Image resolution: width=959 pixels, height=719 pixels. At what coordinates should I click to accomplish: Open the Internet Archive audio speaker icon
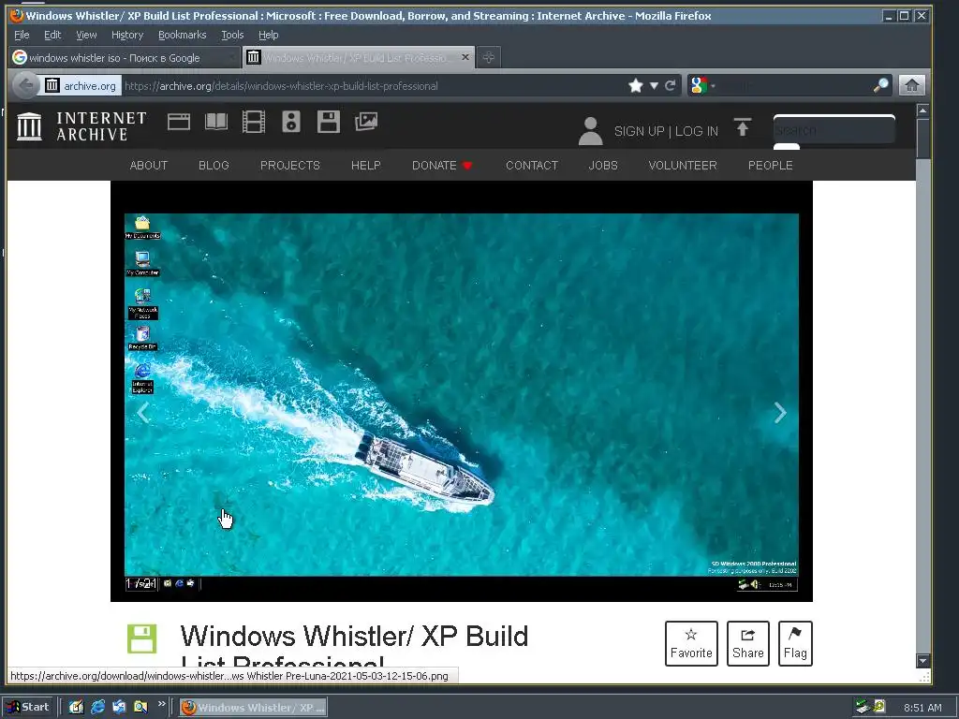[291, 122]
